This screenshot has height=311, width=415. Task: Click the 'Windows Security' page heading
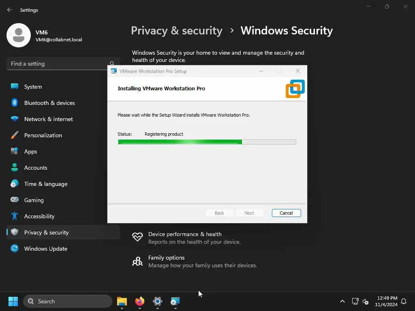(x=287, y=31)
